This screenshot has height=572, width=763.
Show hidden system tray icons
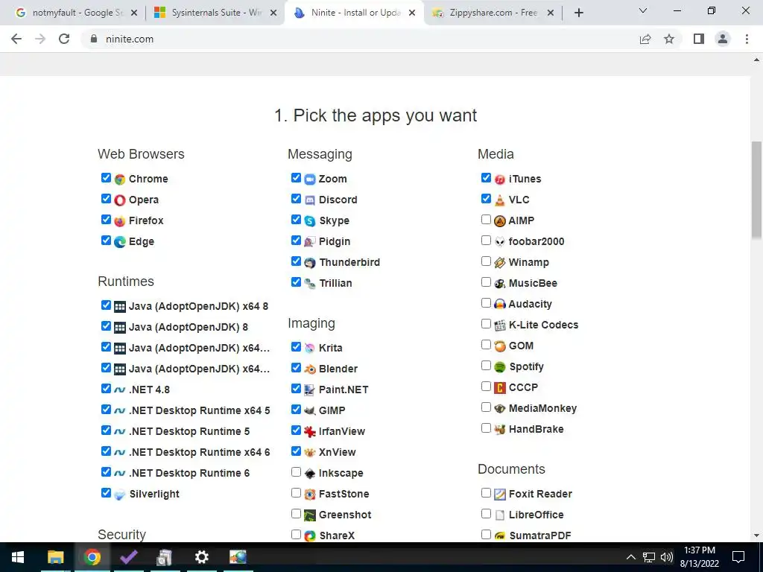tap(630, 557)
